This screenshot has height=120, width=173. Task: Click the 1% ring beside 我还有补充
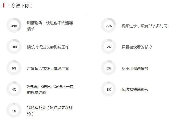point(14,111)
